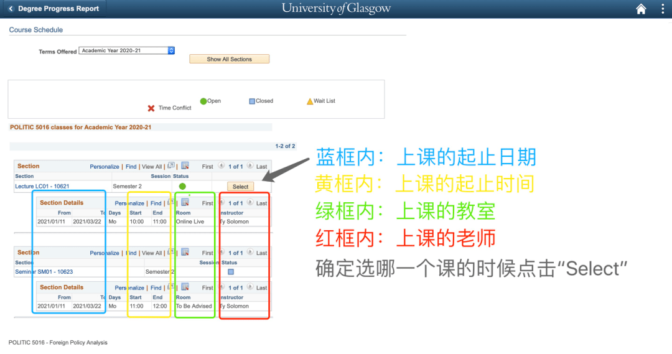
Task: Click the Home icon in the header
Action: coord(641,9)
